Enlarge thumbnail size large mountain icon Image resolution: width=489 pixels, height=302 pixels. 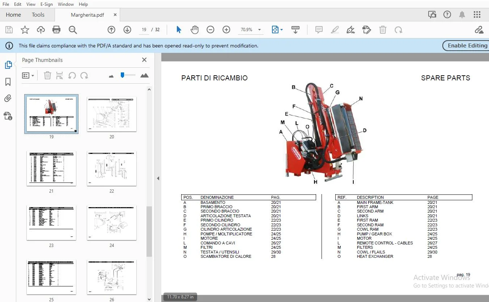pos(144,75)
